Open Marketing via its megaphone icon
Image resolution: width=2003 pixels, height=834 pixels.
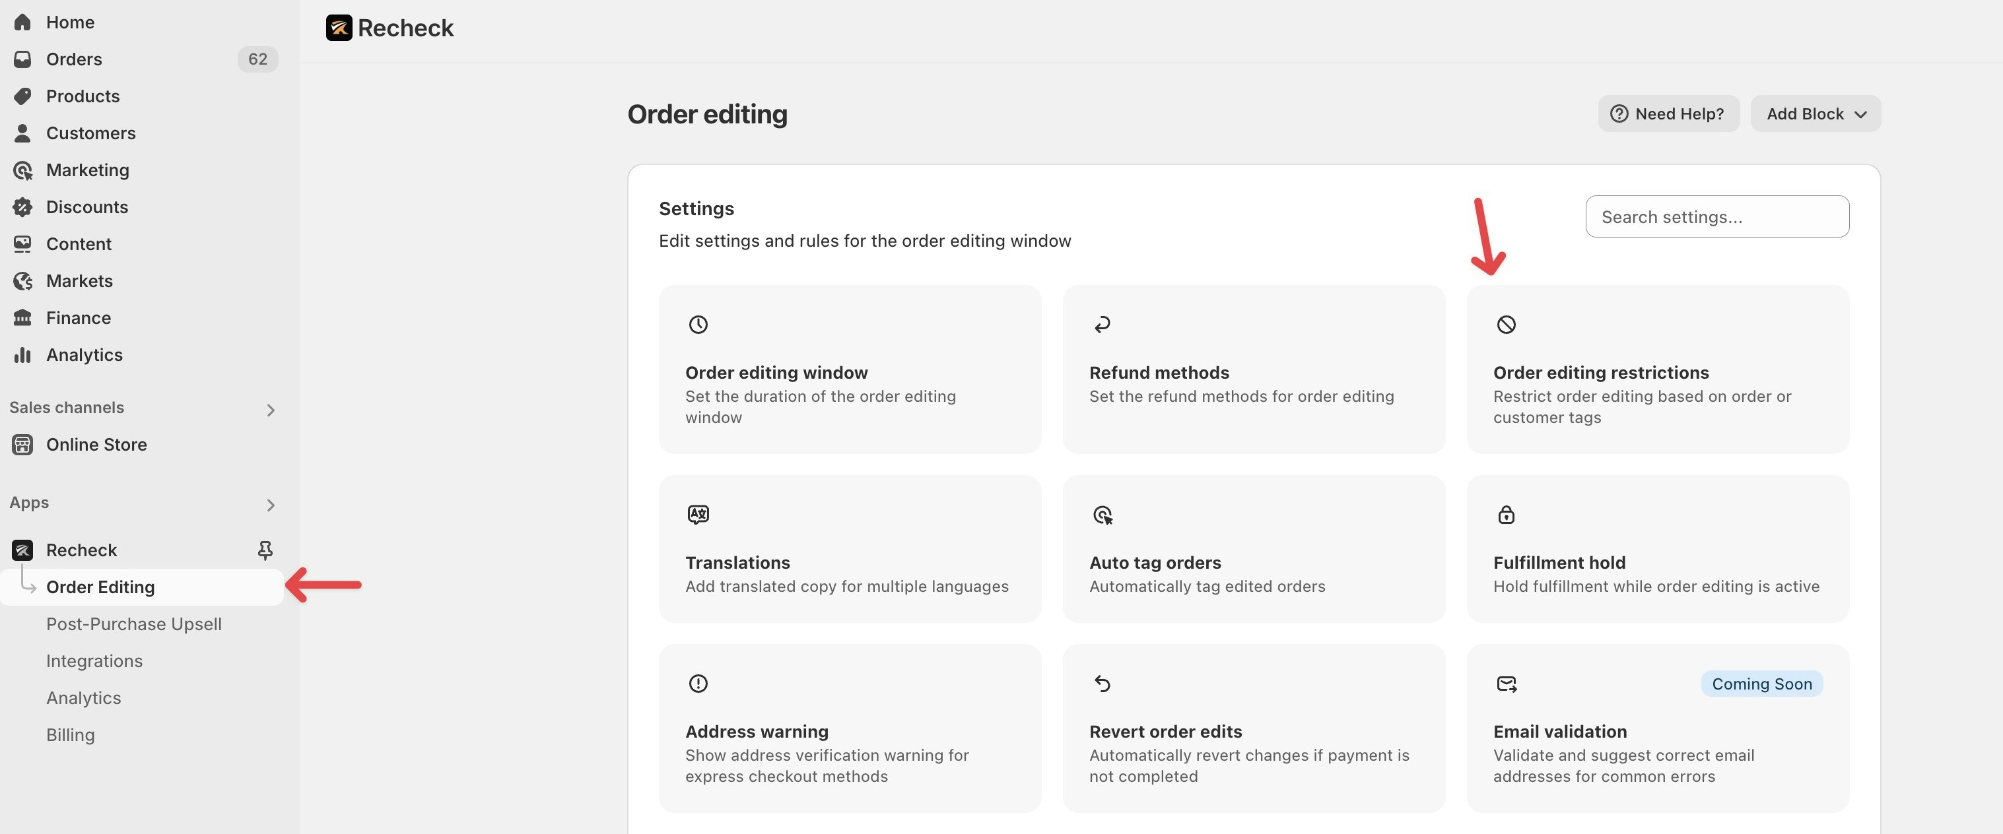pos(22,170)
